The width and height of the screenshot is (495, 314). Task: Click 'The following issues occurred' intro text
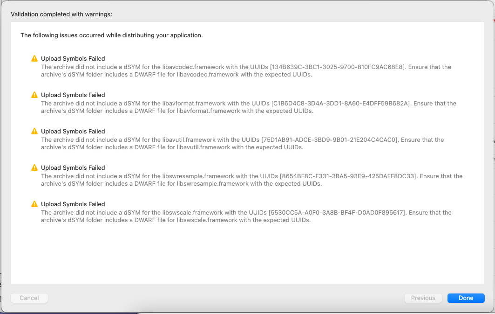(111, 35)
